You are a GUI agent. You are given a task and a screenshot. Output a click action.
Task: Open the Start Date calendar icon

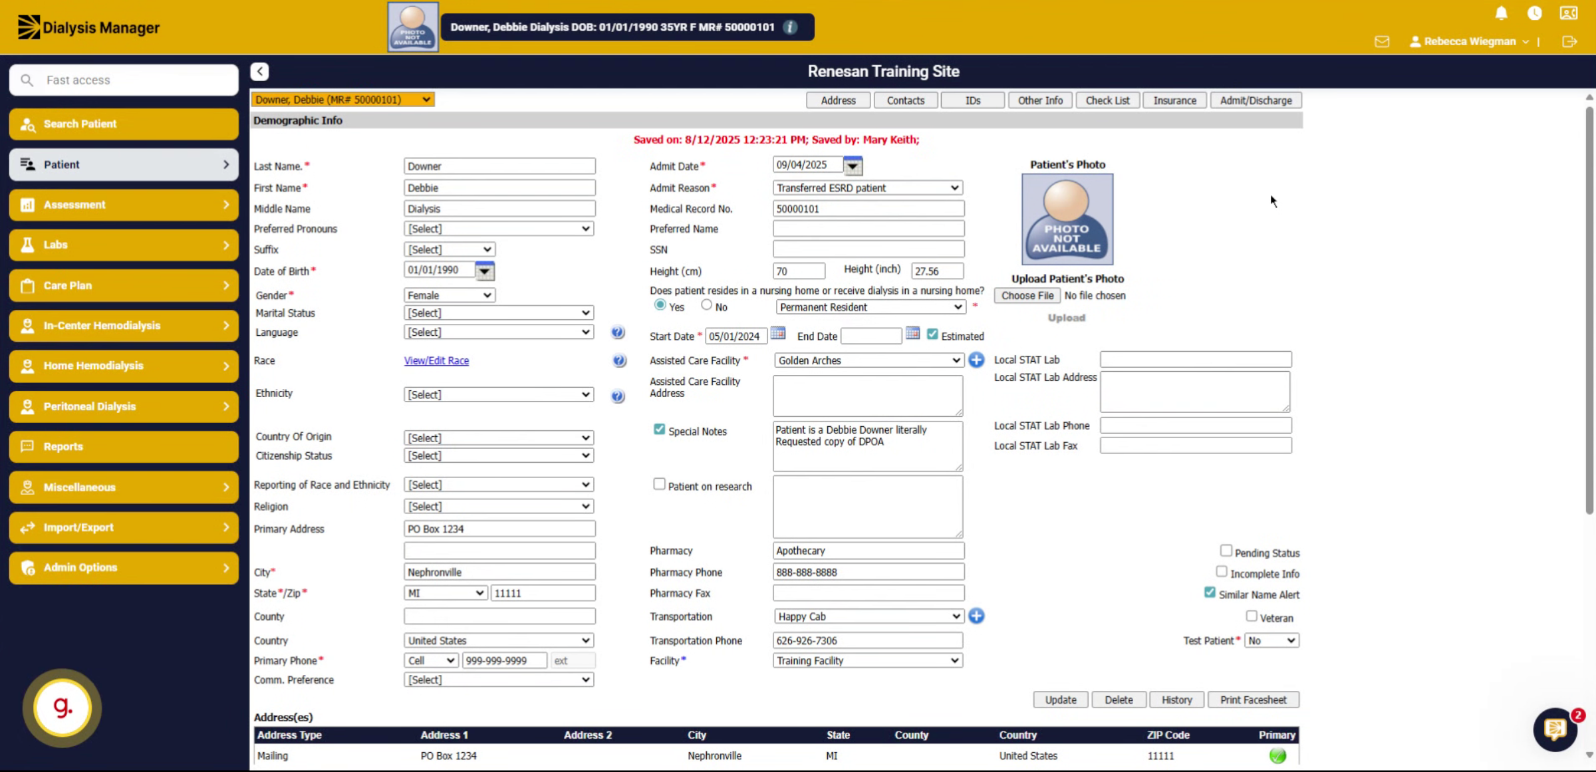click(x=777, y=334)
